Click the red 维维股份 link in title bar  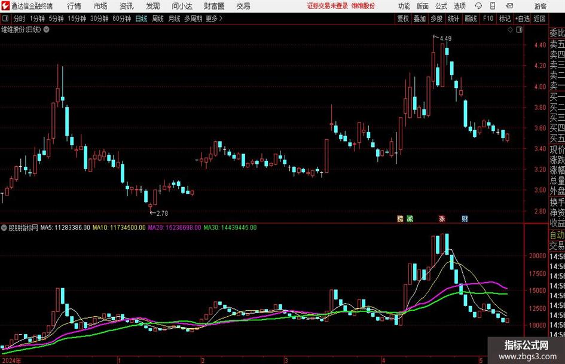coord(364,6)
